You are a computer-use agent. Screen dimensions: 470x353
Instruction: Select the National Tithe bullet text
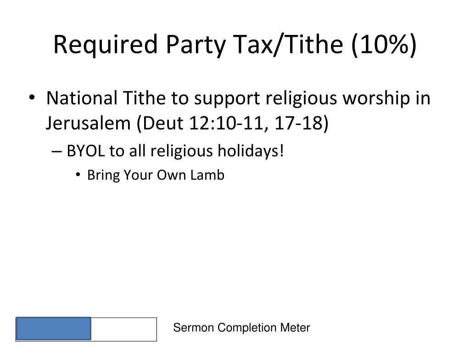click(238, 110)
